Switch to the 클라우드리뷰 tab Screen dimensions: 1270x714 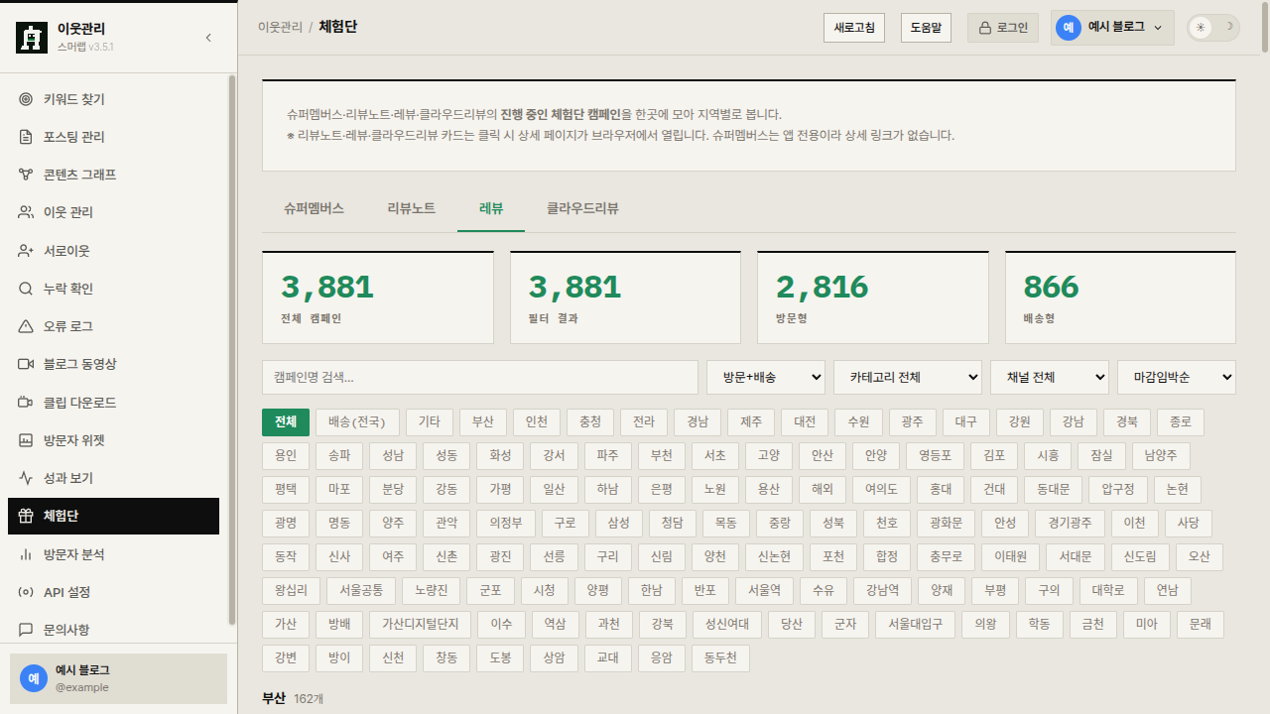582,208
